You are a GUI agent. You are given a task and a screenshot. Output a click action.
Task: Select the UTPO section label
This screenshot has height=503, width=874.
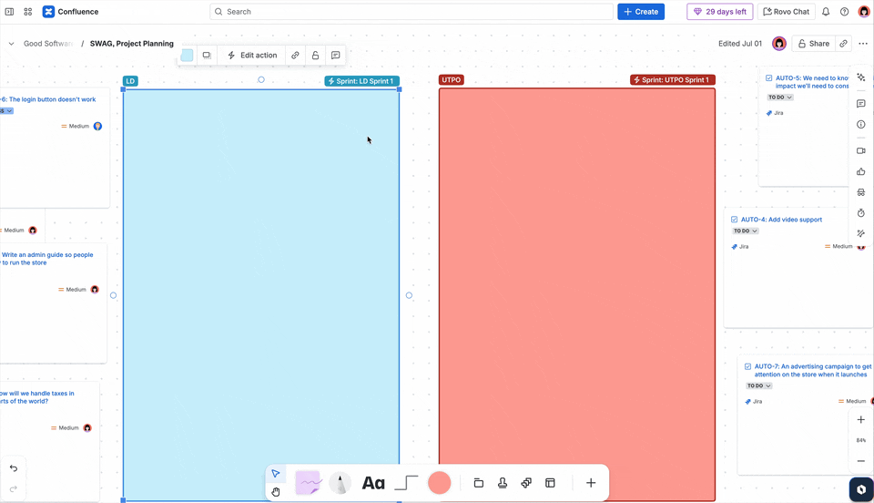pos(451,80)
